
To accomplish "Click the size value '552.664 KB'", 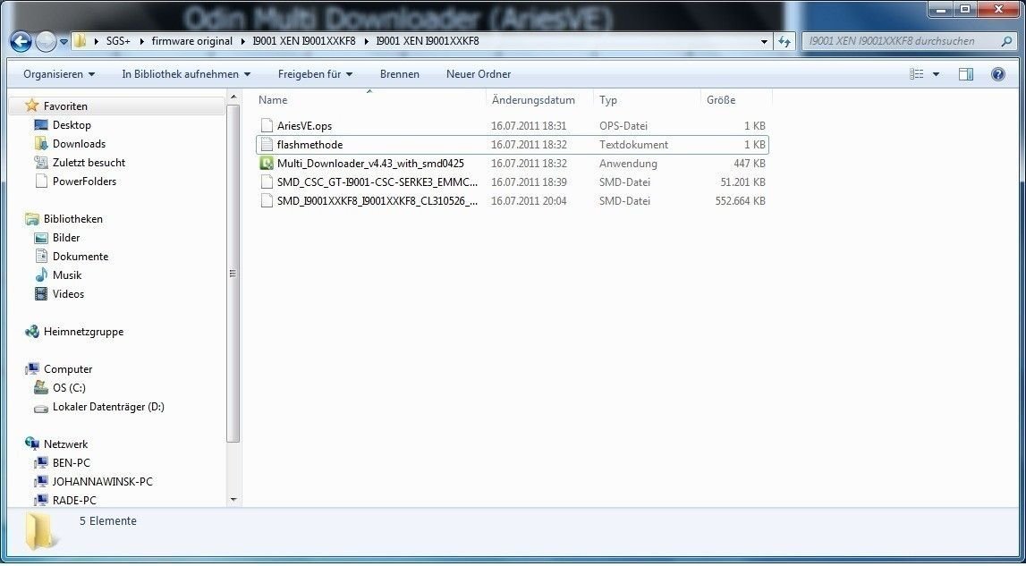I will (x=740, y=201).
